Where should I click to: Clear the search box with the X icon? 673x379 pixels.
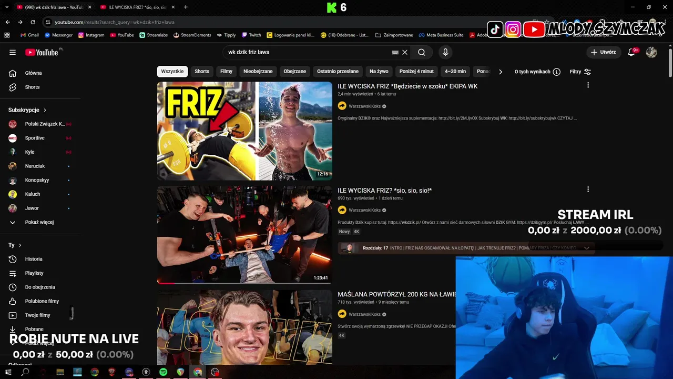[405, 52]
